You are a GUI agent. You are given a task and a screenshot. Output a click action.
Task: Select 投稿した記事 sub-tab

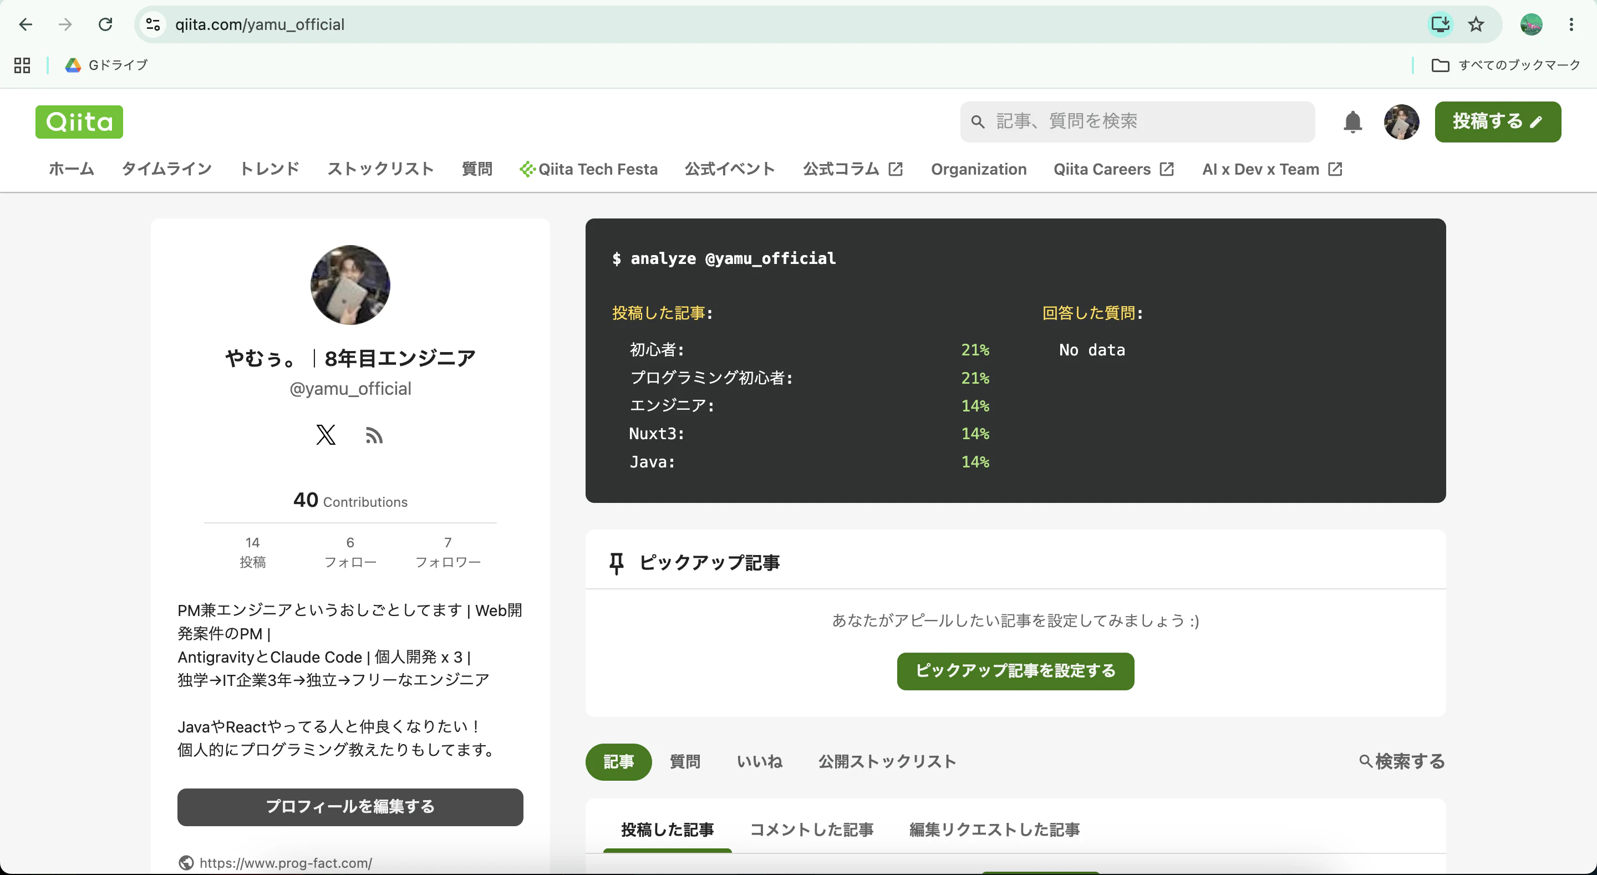point(667,830)
